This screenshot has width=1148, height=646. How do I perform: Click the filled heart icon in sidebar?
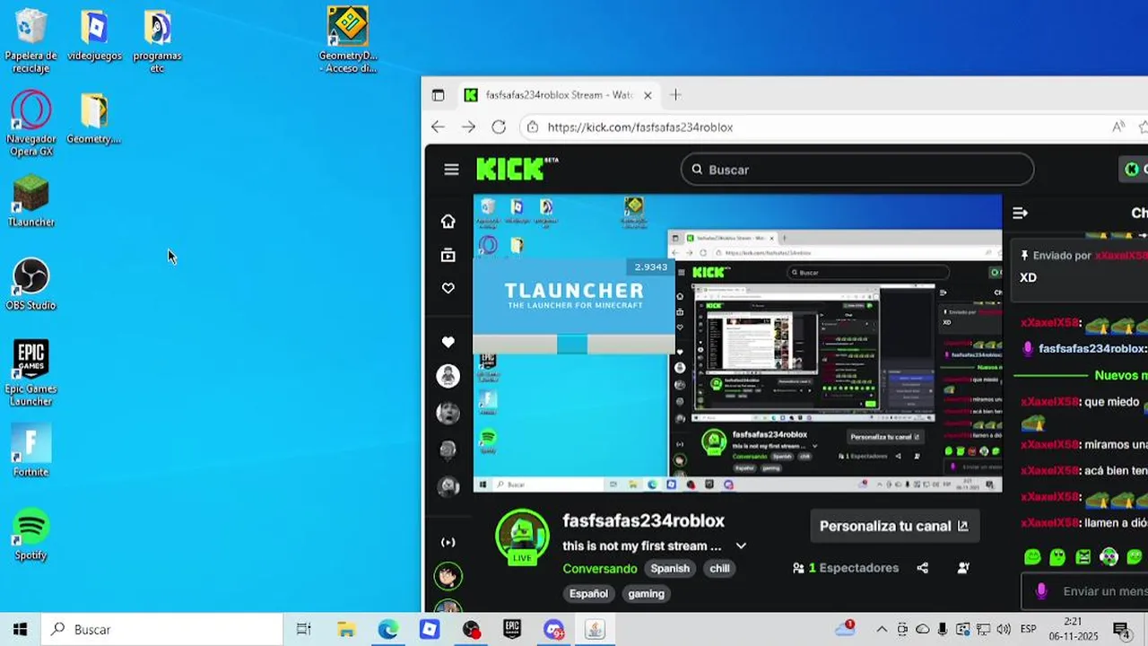(x=448, y=342)
